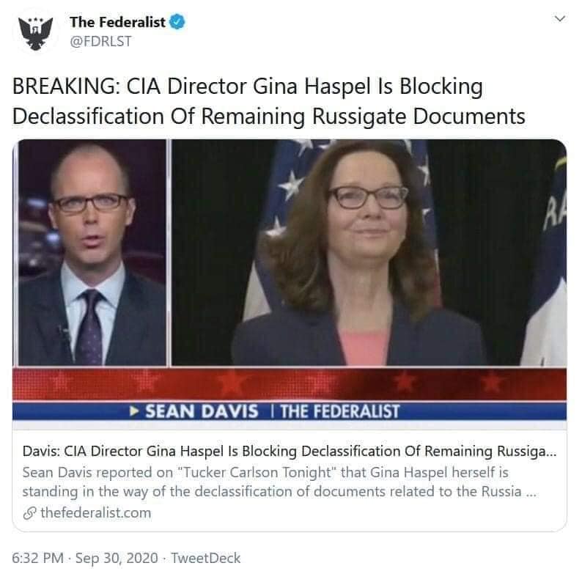Open the left video frame of the man in glasses
582x574 pixels.
tap(92, 253)
